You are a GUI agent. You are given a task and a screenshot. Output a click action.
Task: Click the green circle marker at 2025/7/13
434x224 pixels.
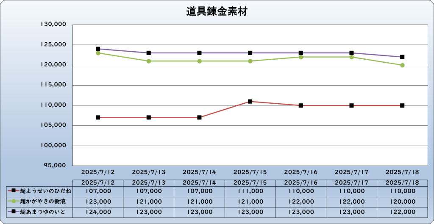(x=149, y=61)
